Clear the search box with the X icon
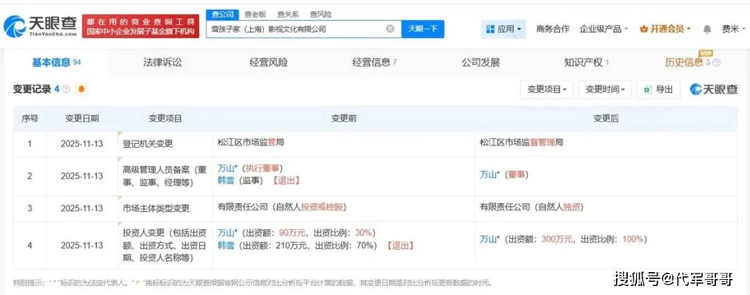This screenshot has width=750, height=295. click(x=390, y=29)
